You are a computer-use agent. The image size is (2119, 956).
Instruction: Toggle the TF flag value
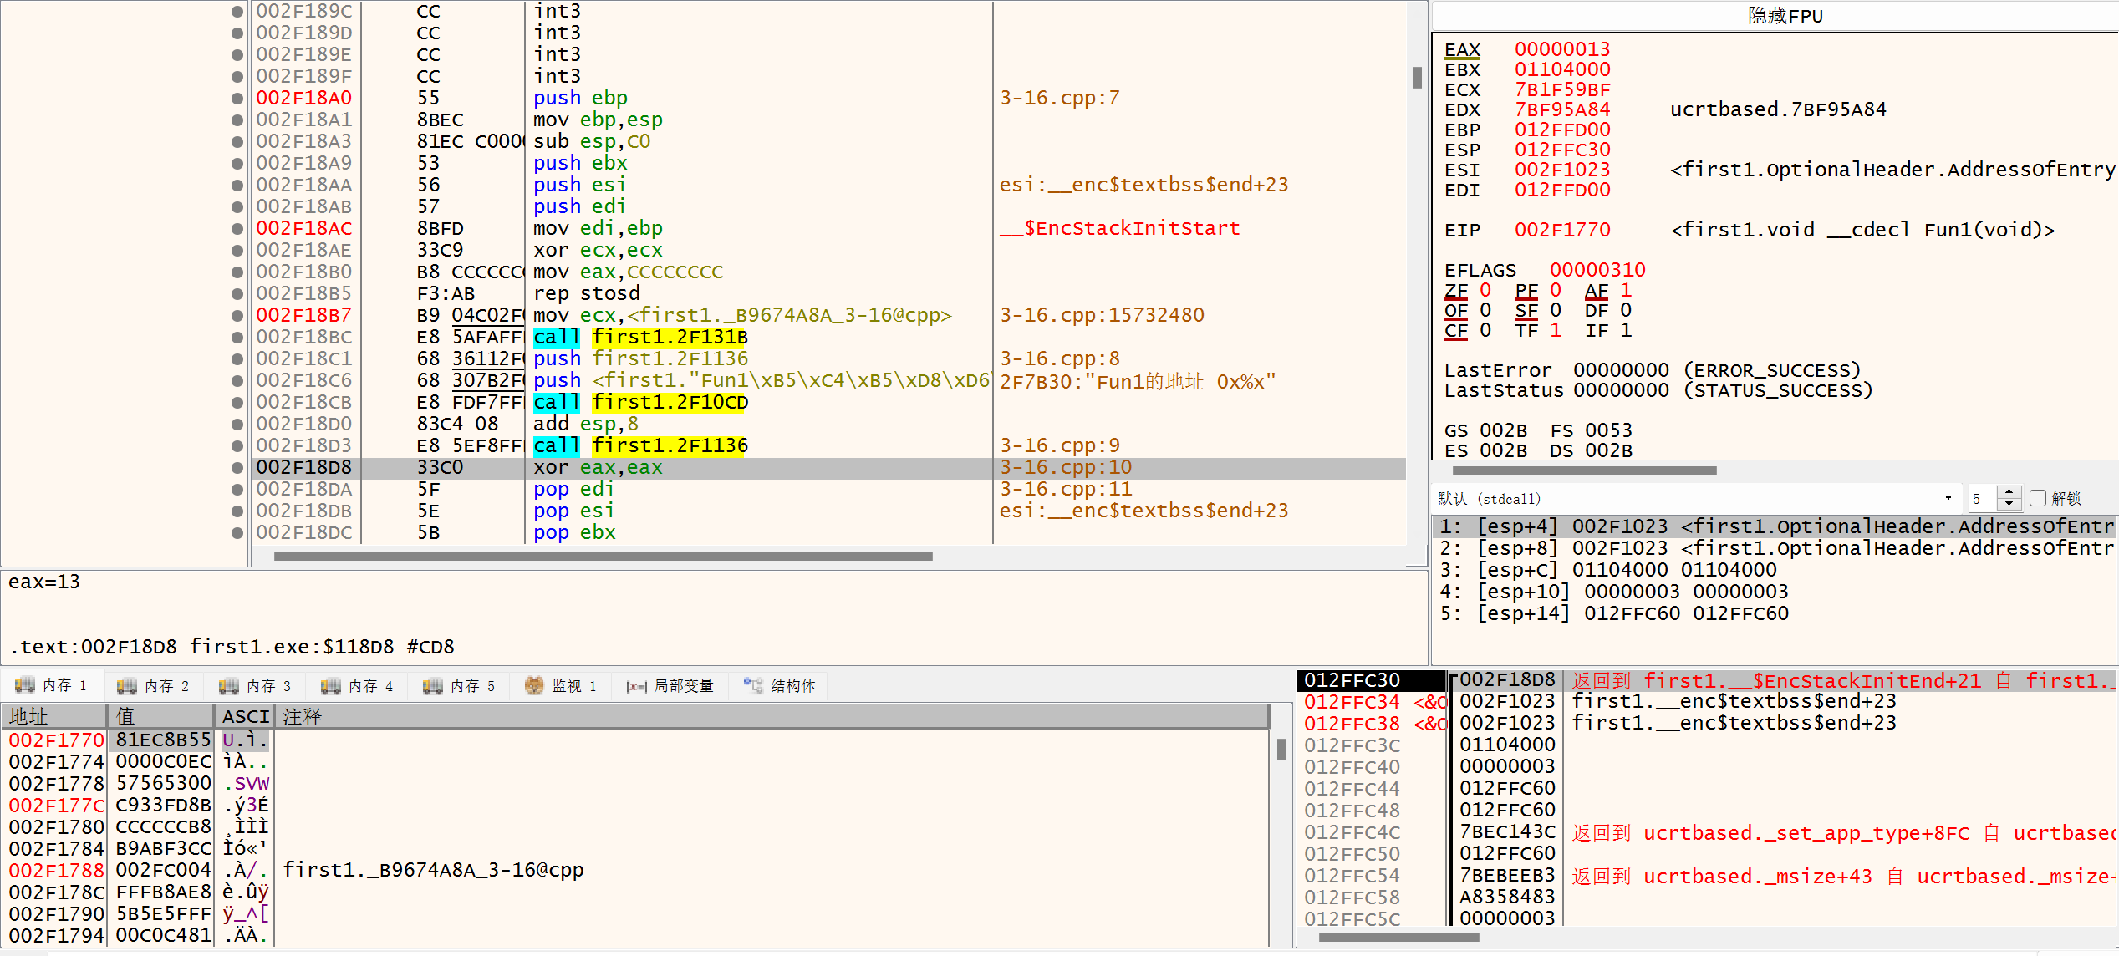point(1555,331)
